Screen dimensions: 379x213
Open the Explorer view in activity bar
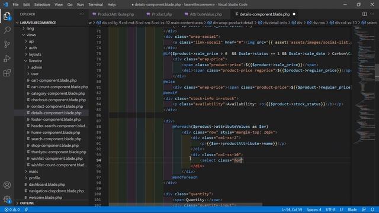click(x=7, y=16)
